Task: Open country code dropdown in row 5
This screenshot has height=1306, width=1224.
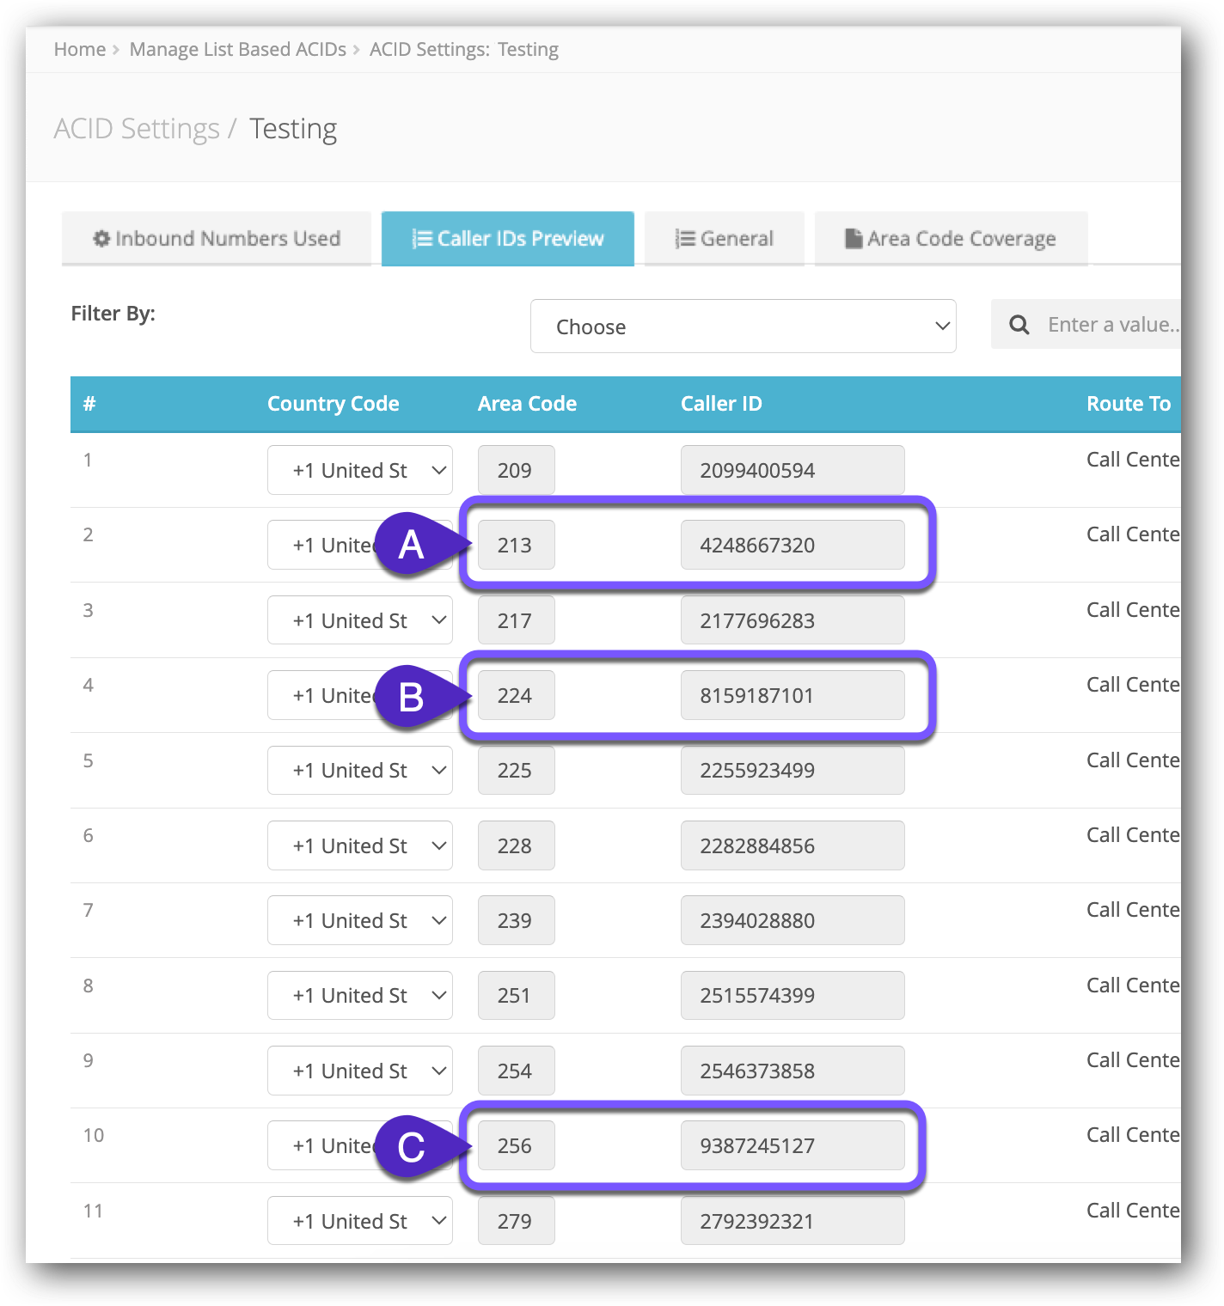Action: pyautogui.click(x=360, y=770)
